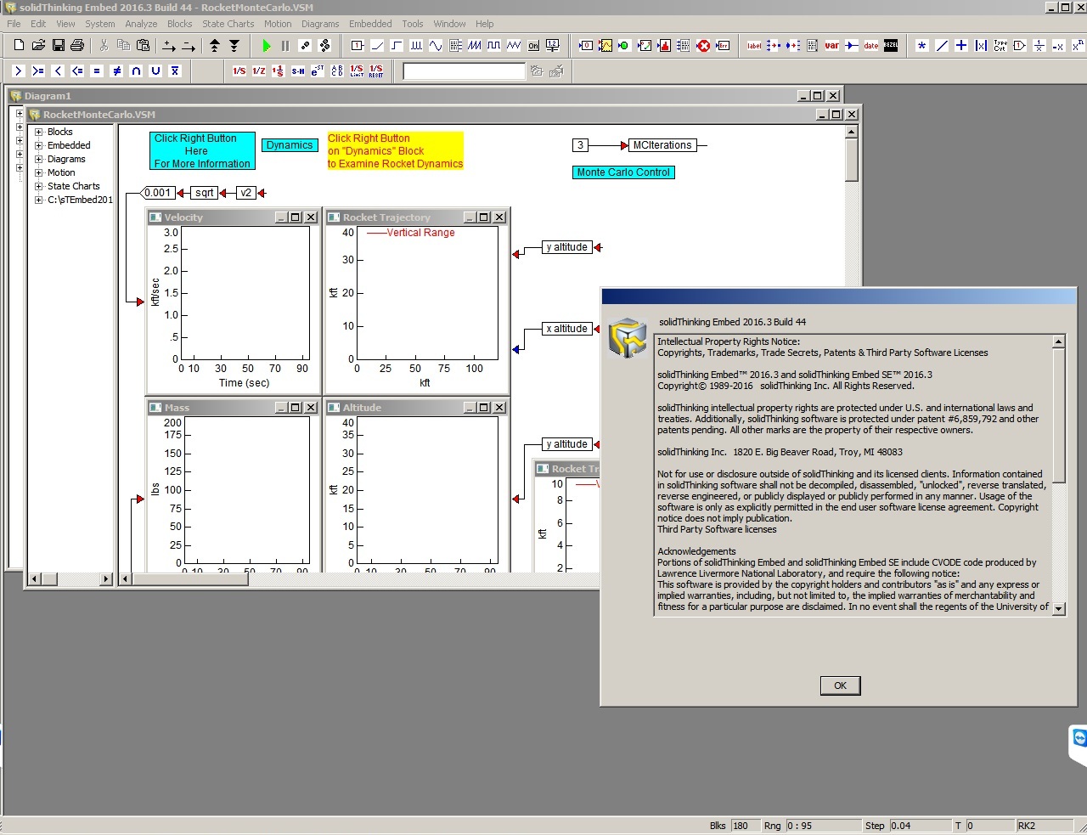Insert a variable block with the var icon
Image resolution: width=1087 pixels, height=835 pixels.
(832, 46)
